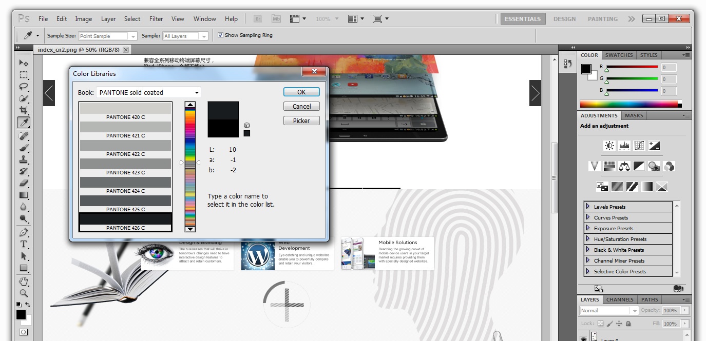This screenshot has height=341, width=706.
Task: Switch to the Masks tab
Action: coord(634,115)
